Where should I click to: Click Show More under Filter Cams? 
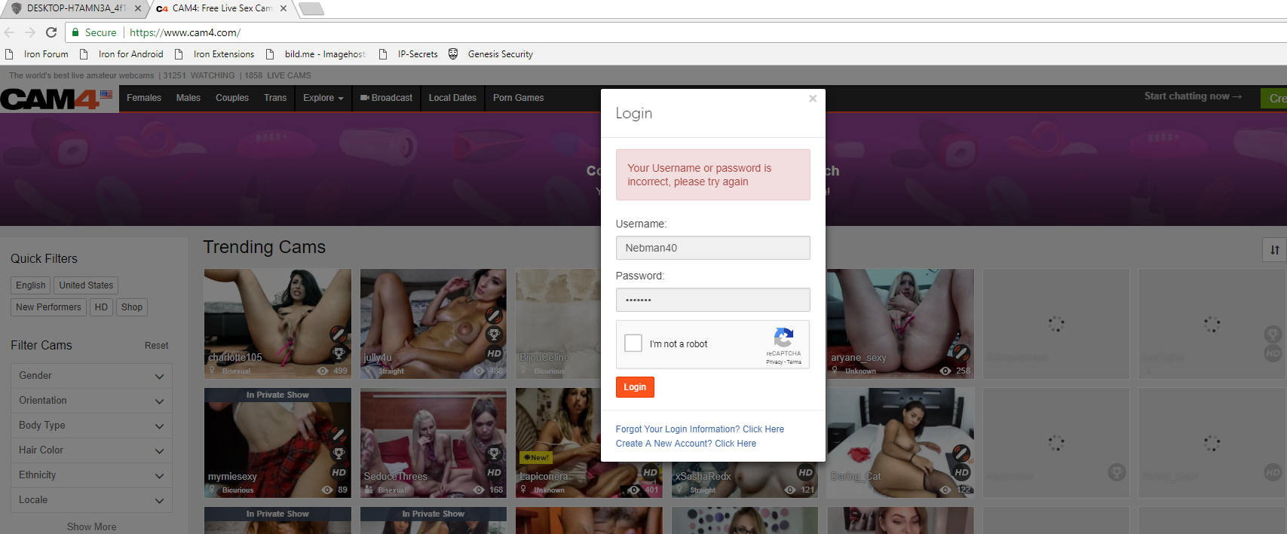(x=91, y=526)
